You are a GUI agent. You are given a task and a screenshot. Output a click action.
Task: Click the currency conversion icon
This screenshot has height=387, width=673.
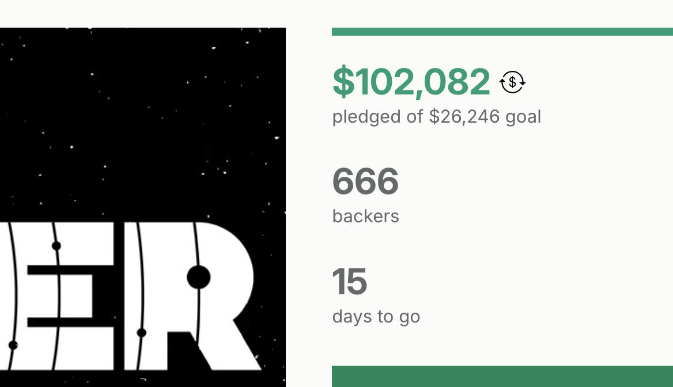click(x=512, y=82)
